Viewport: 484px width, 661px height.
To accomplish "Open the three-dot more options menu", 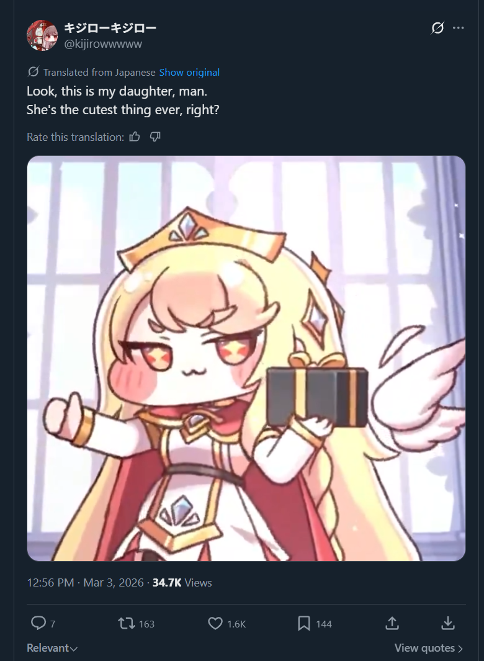I will pyautogui.click(x=459, y=28).
